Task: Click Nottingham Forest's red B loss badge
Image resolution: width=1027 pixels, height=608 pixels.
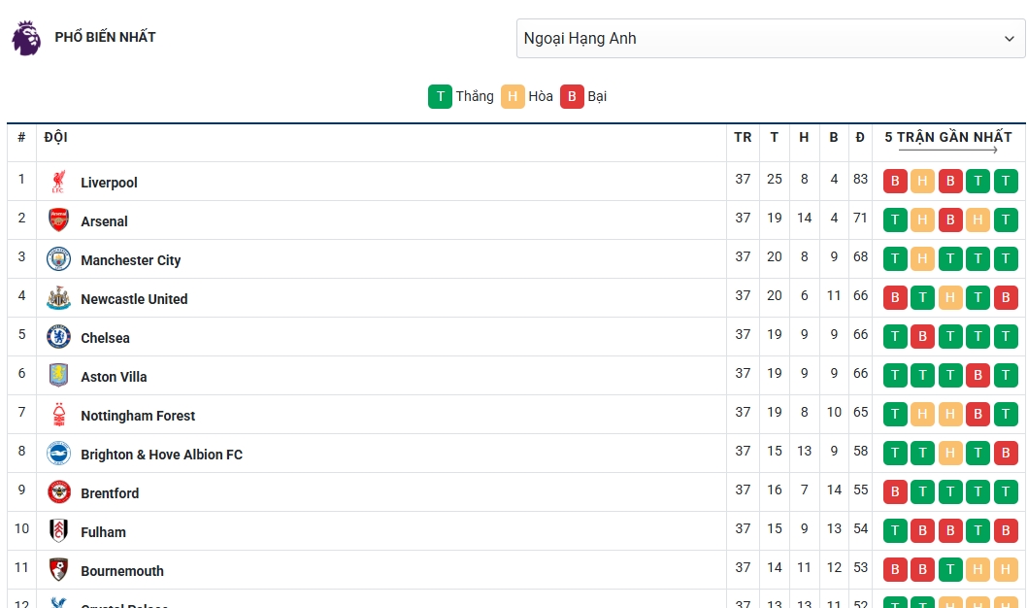Action: [977, 414]
